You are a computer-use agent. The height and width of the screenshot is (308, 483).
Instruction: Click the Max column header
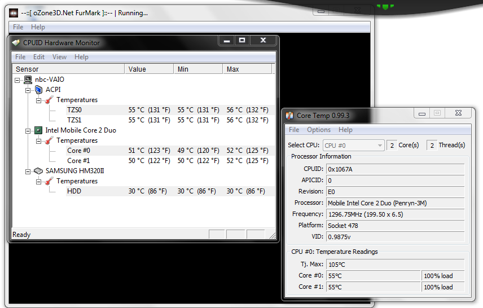click(x=247, y=69)
